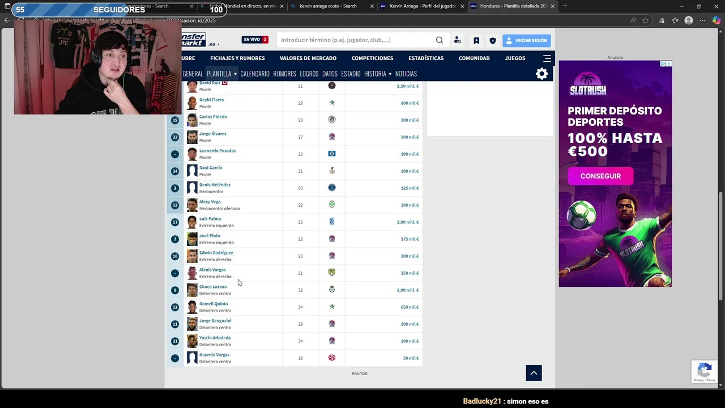Click Yustin Arboleda player photo
The image size is (725, 408).
coord(192,341)
